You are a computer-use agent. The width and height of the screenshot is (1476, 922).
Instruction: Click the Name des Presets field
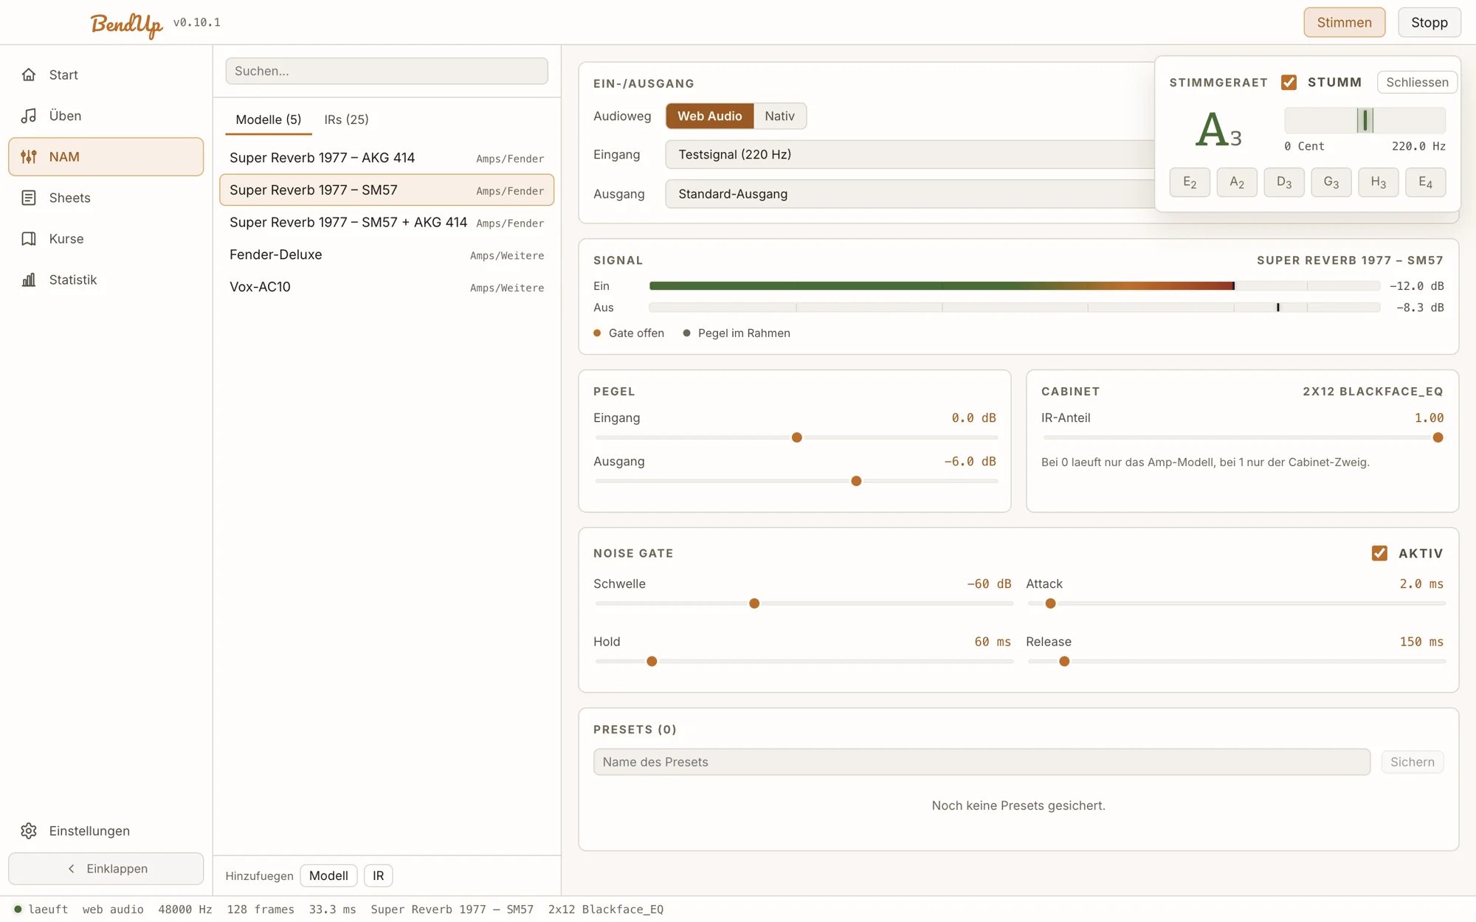[982, 762]
